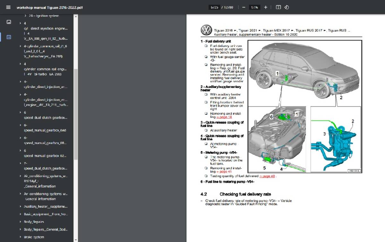Click the heading 5 - Metering pump -V54-

(219, 153)
